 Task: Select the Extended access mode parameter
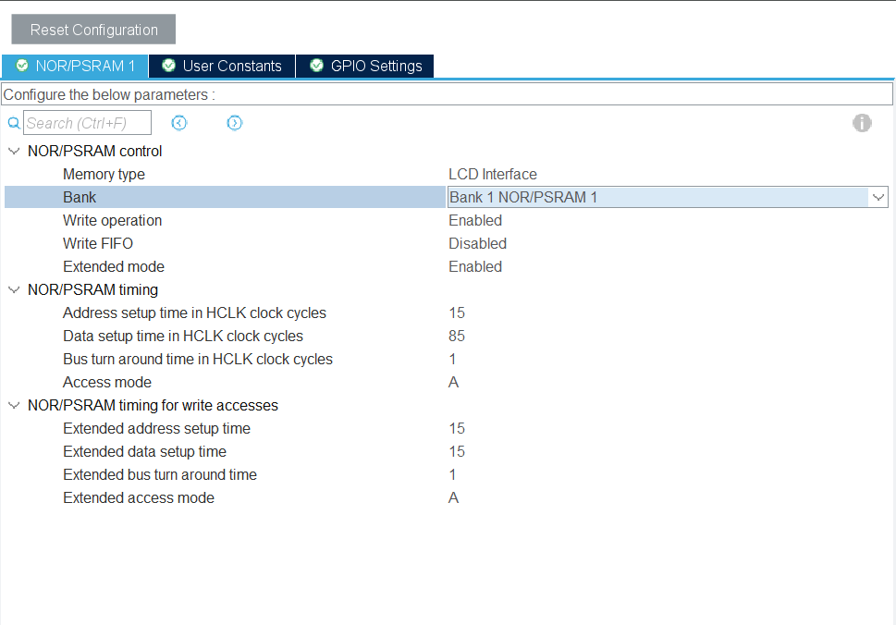139,498
